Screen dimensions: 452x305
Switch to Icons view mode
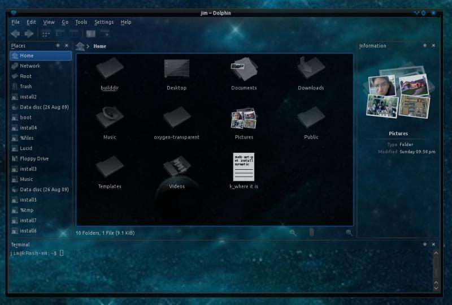(46, 34)
